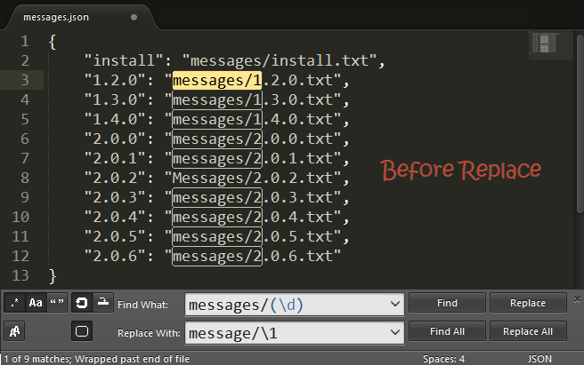Click the Replace All button

[x=528, y=331]
